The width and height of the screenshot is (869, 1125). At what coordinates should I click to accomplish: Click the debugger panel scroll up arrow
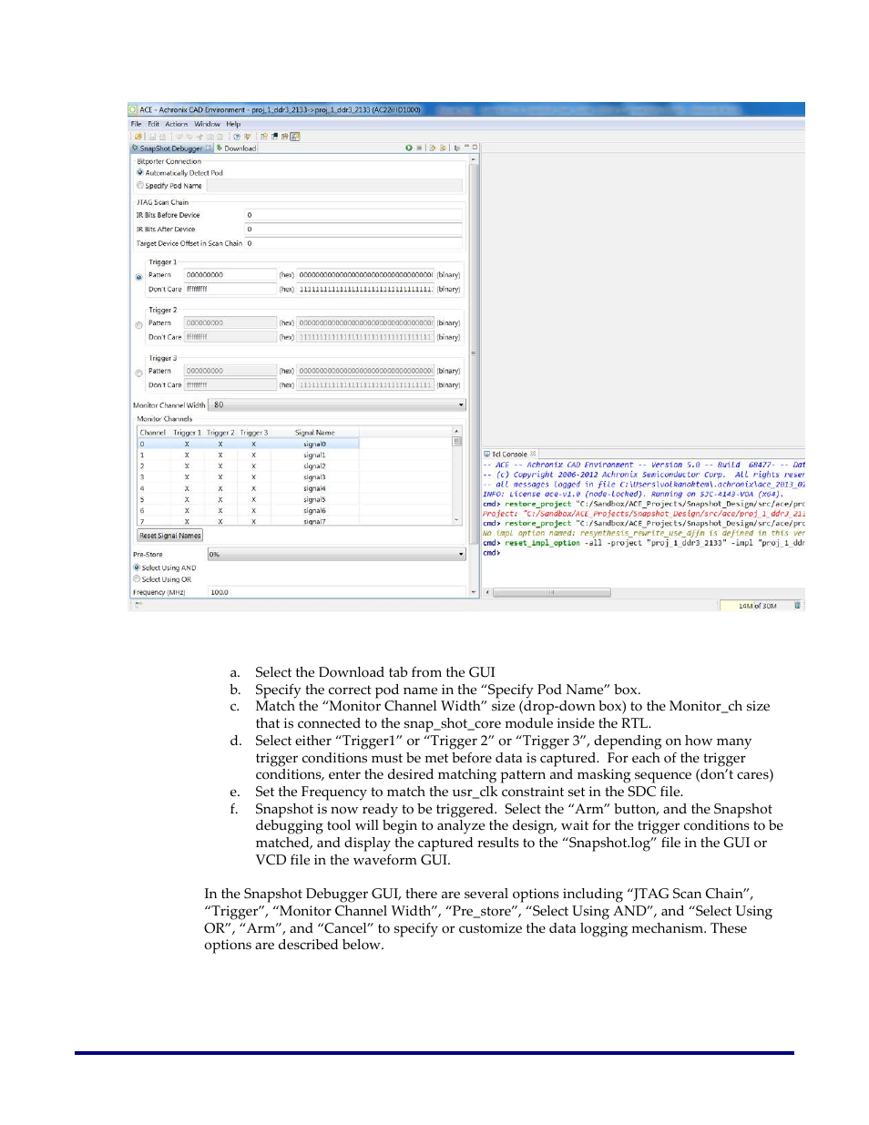pyautogui.click(x=474, y=159)
